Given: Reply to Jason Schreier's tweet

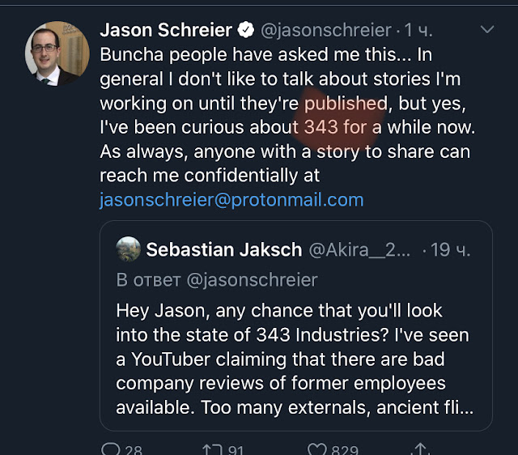Looking at the screenshot, I should 111,448.
